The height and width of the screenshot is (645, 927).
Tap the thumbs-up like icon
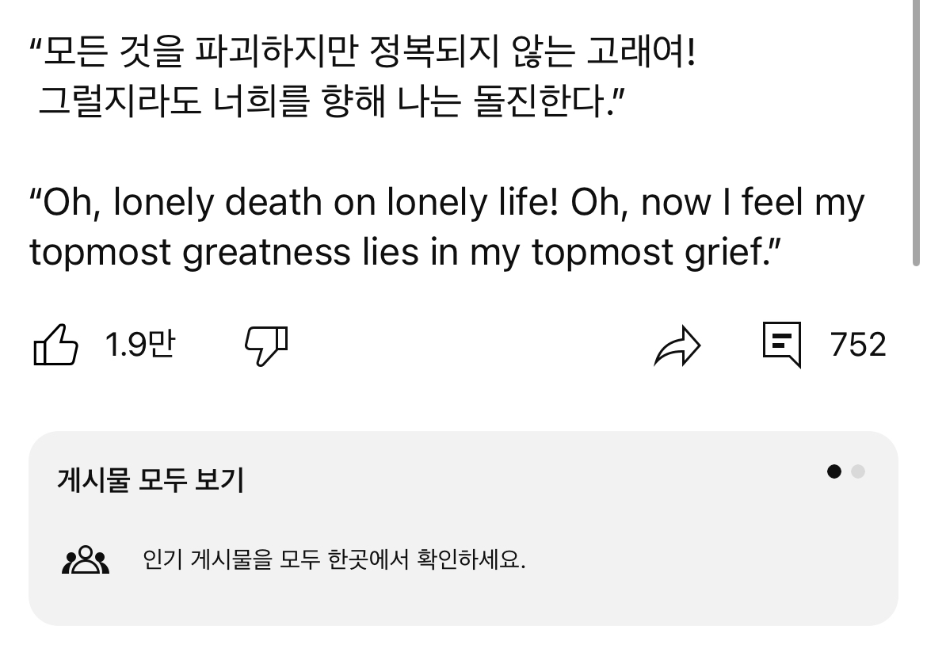(x=55, y=345)
